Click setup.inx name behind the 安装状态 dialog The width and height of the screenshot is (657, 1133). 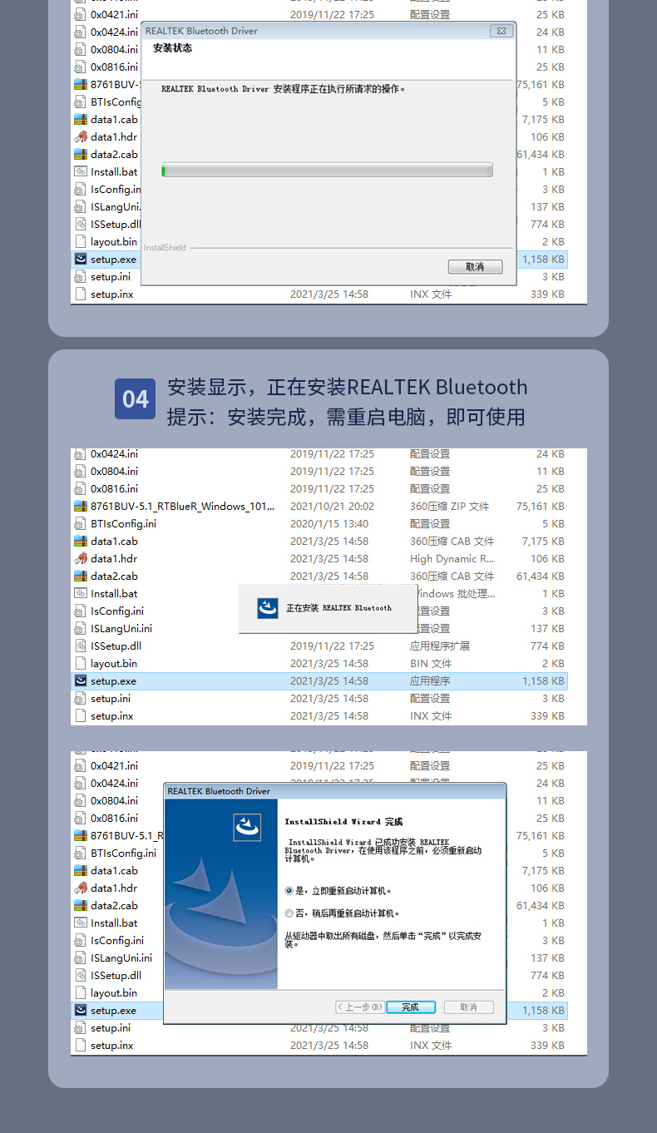tap(111, 294)
